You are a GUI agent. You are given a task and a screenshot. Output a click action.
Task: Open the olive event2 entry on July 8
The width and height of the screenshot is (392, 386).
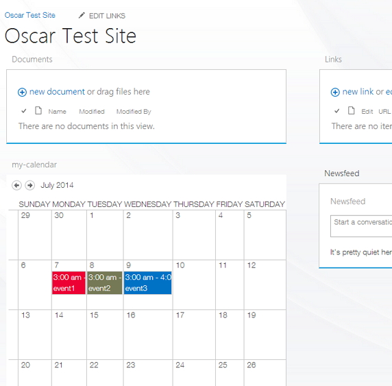click(x=105, y=282)
